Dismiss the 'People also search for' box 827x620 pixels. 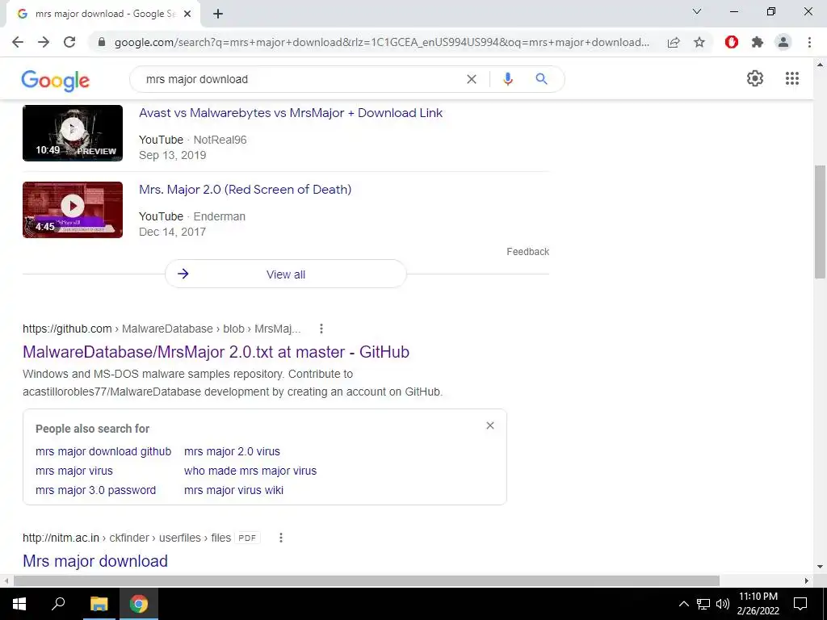pos(490,425)
